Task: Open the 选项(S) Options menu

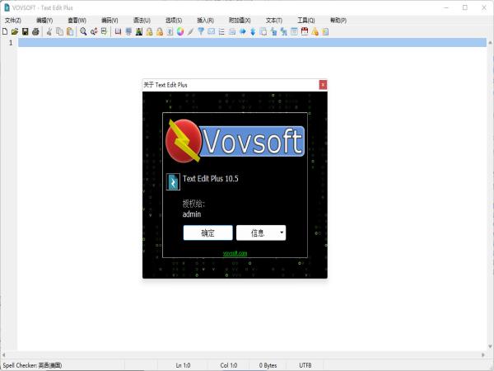Action: (174, 21)
